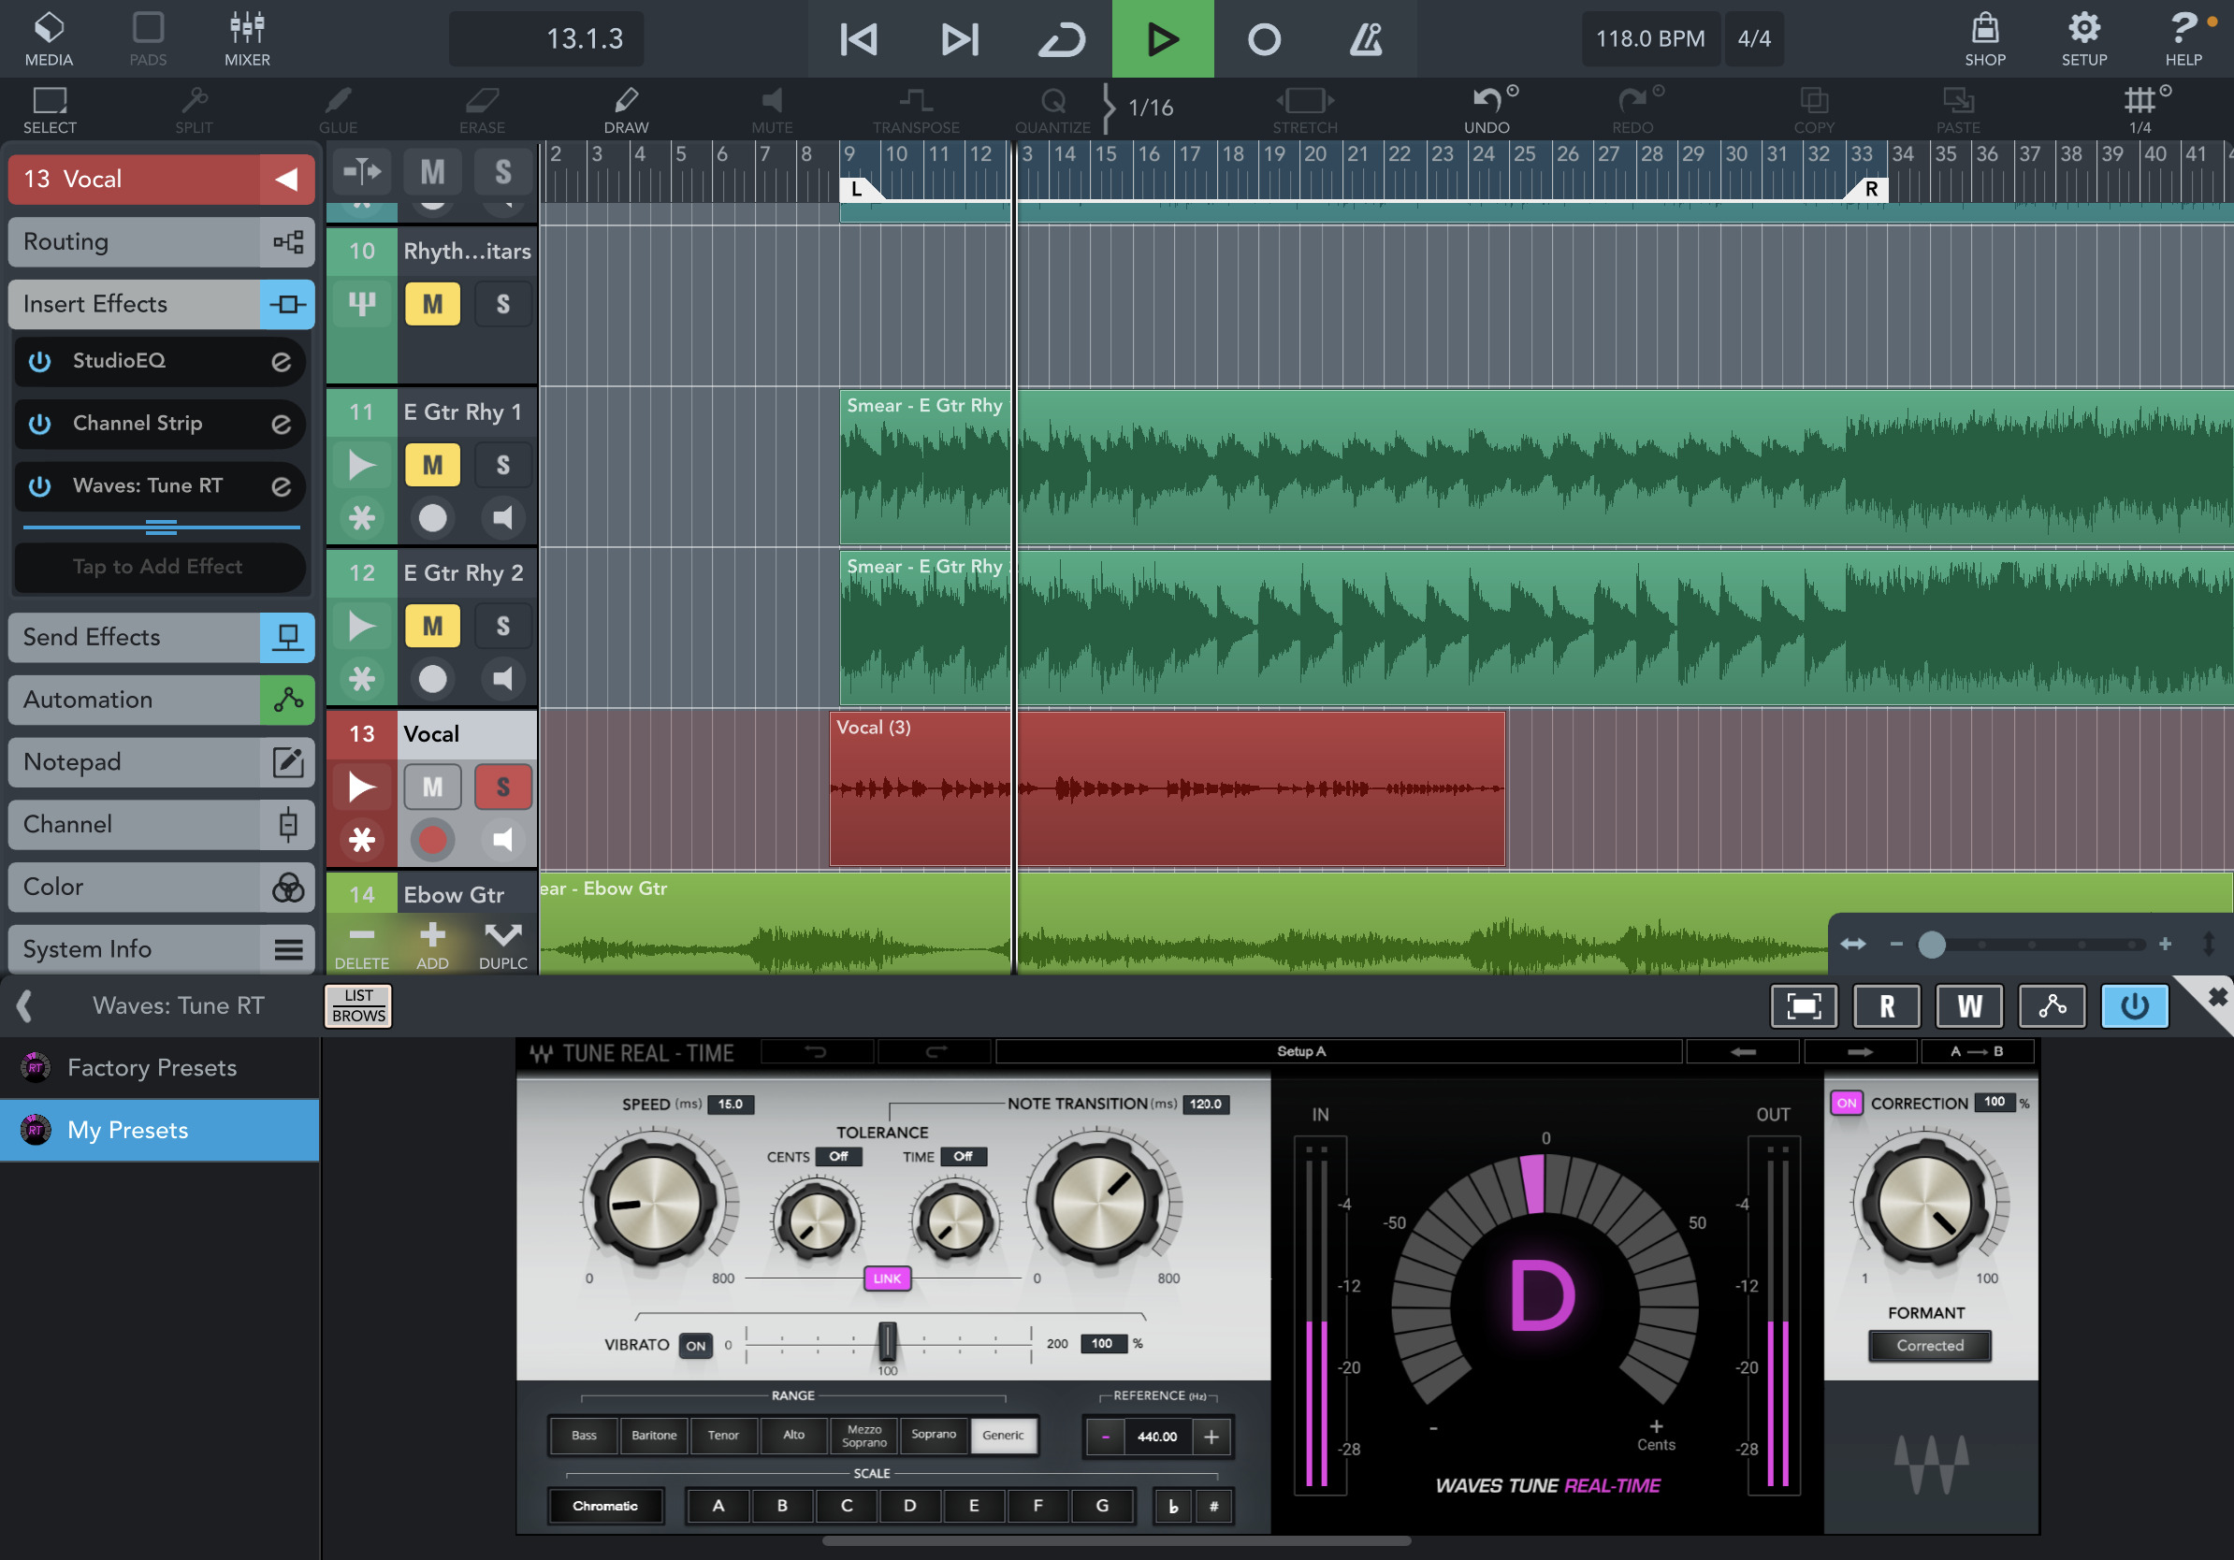Toggle the Tune Real-Time LINK button

coord(887,1278)
